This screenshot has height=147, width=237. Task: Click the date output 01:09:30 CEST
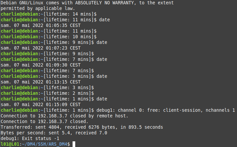tap(41, 65)
